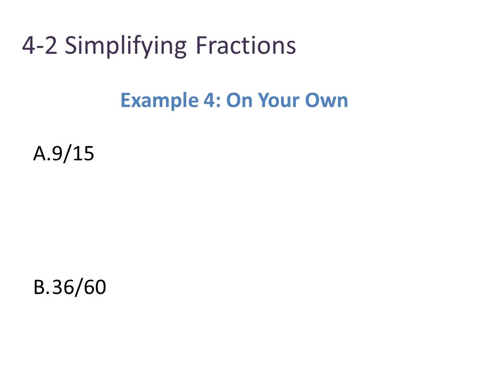Click the numerator 9 in problem A
This screenshot has width=501, height=376.
click(57, 154)
